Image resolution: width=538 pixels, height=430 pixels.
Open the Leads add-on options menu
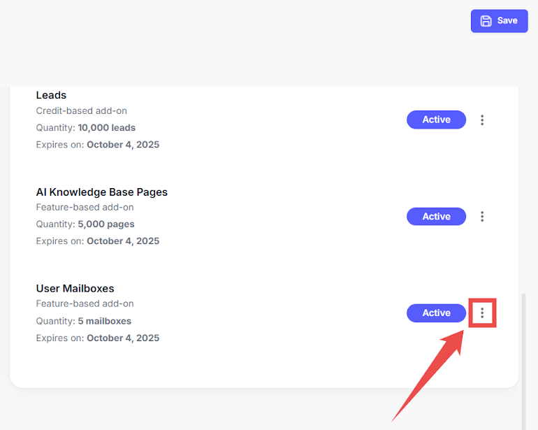(482, 120)
